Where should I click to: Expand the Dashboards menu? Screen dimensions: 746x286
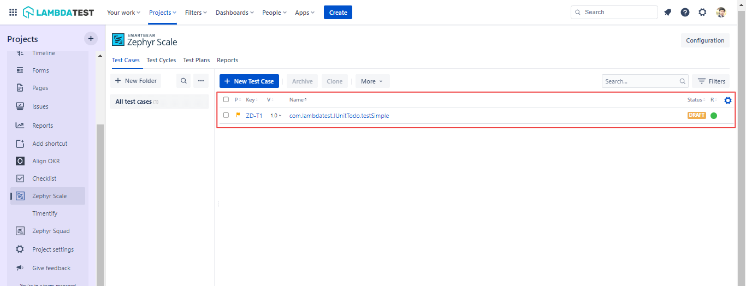(235, 13)
